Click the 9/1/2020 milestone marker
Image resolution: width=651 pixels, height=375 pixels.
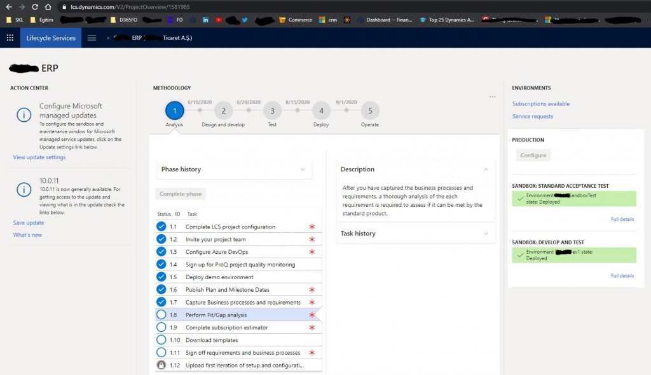tap(346, 110)
